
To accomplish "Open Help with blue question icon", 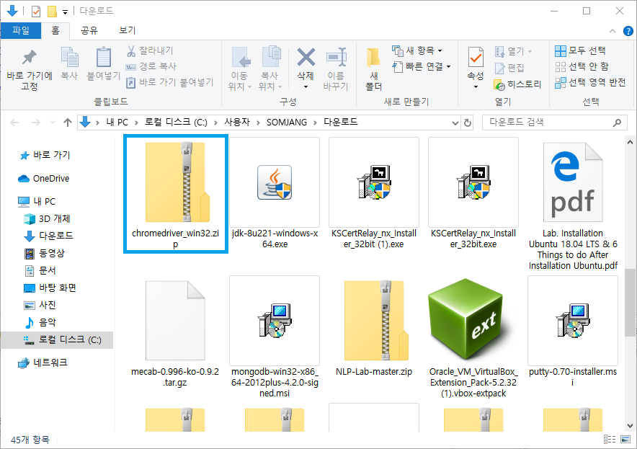I will coord(628,31).
